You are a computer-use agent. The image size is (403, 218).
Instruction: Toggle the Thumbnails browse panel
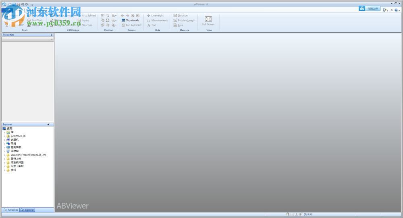tap(130, 20)
